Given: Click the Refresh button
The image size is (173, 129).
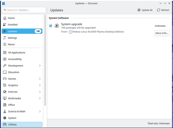Looking at the screenshot, I should [163, 10].
